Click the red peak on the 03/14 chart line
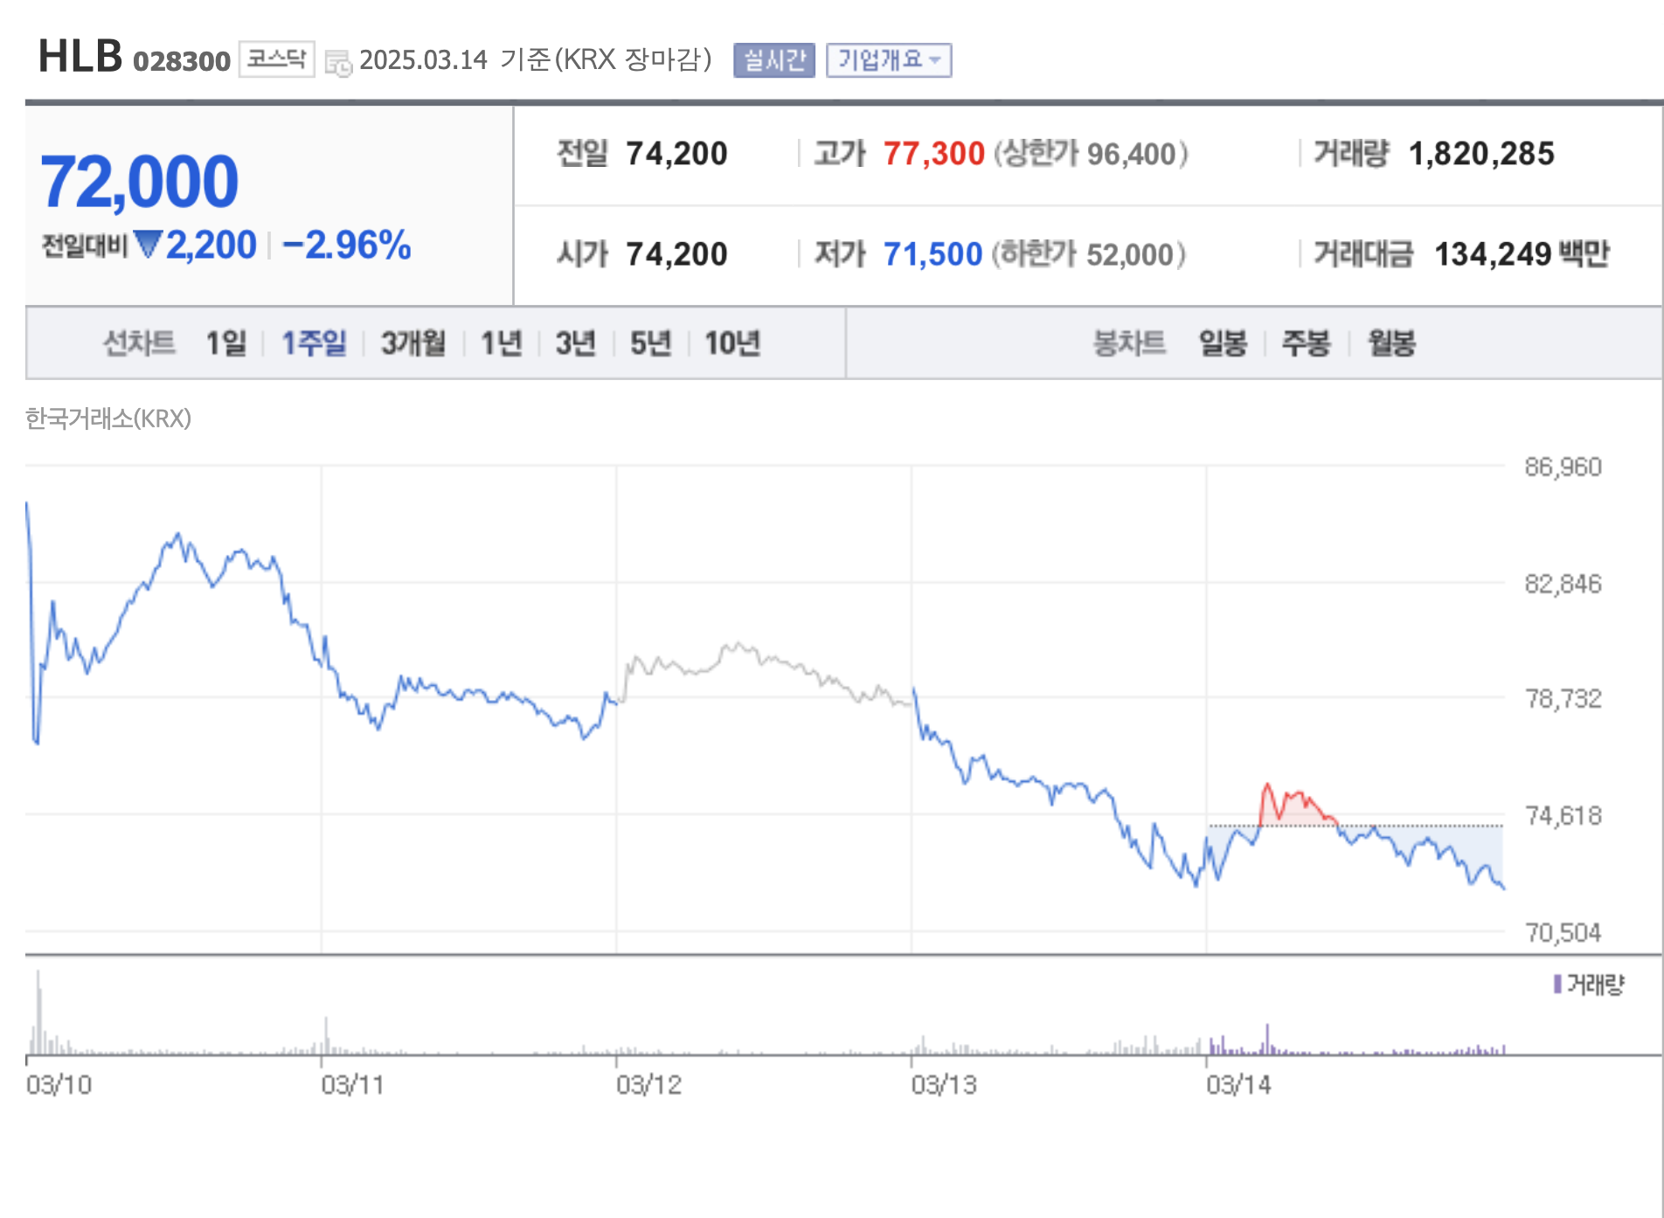This screenshot has height=1218, width=1664. (x=1267, y=786)
